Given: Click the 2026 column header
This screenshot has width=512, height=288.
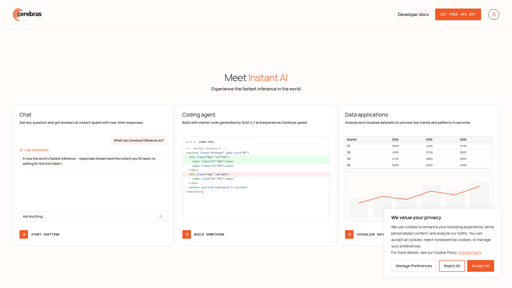Looking at the screenshot, I should 463,139.
